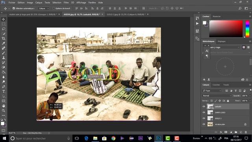Add a layer mask

pyautogui.click(x=226, y=132)
